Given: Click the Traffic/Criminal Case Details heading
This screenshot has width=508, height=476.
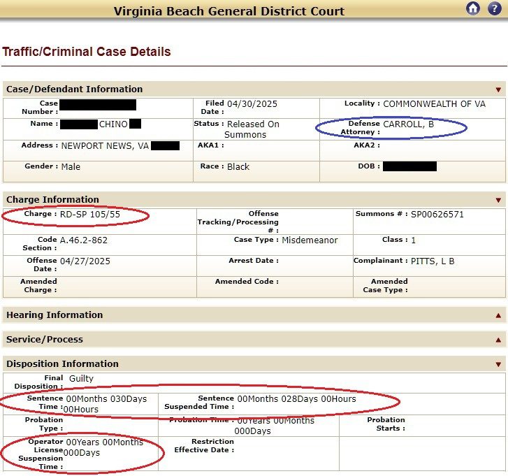Looking at the screenshot, I should 87,52.
